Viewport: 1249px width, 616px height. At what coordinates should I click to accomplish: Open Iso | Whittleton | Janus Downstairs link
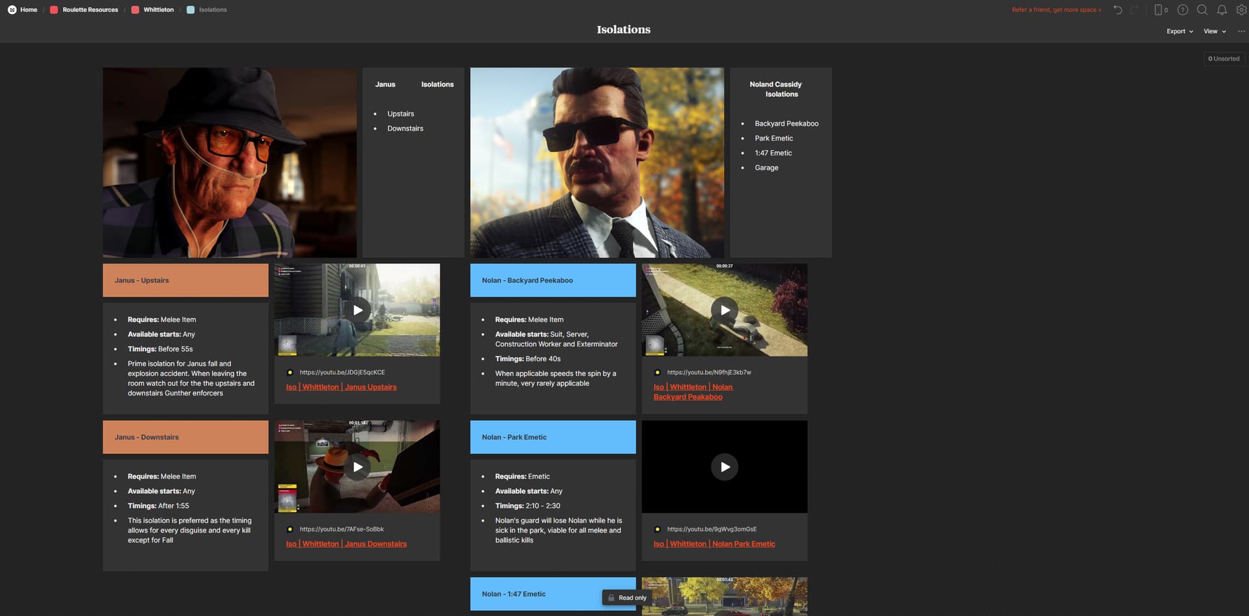tap(346, 544)
